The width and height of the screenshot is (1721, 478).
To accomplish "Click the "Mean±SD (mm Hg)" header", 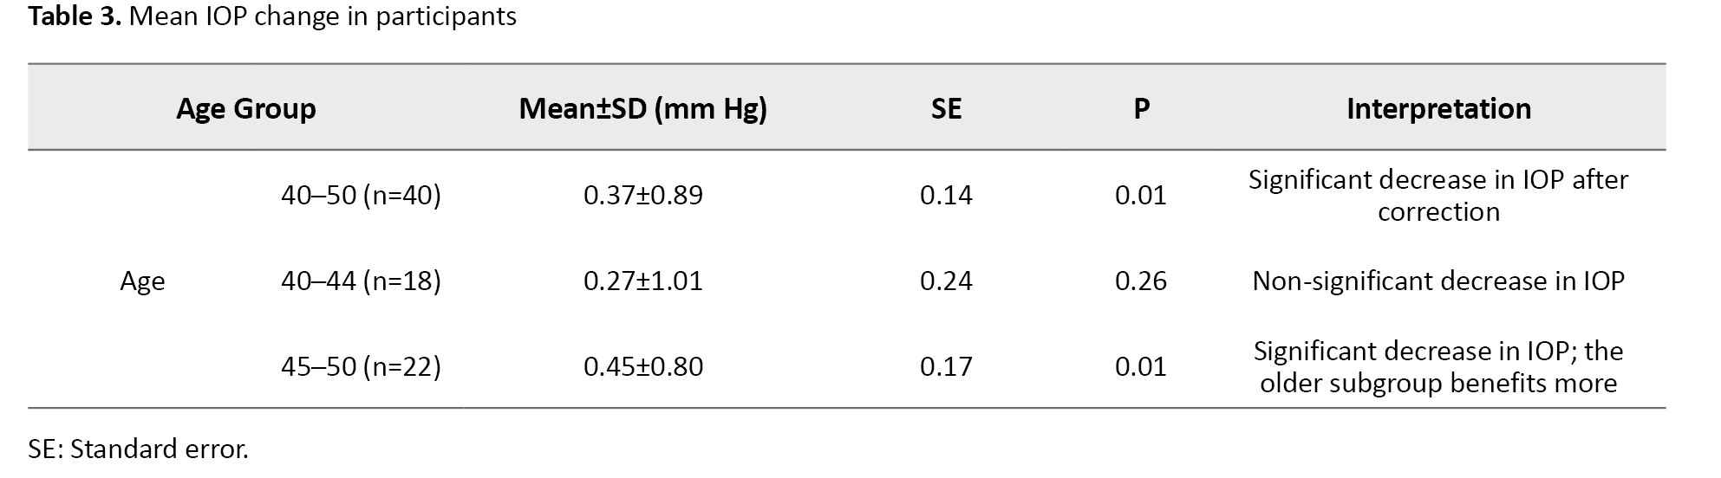I will (x=642, y=109).
